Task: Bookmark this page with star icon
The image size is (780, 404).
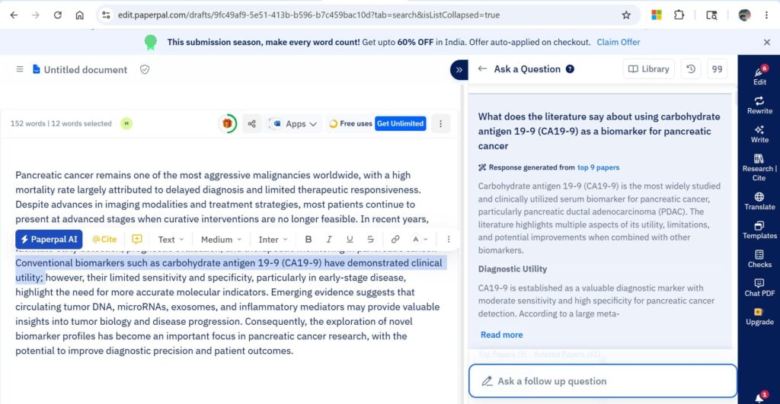Action: click(x=626, y=15)
